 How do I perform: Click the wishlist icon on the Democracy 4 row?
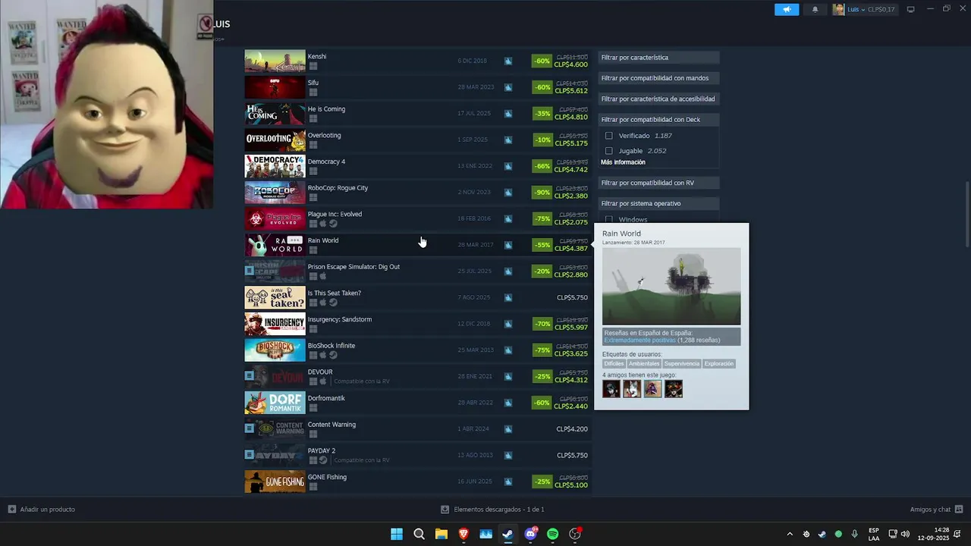click(x=508, y=166)
